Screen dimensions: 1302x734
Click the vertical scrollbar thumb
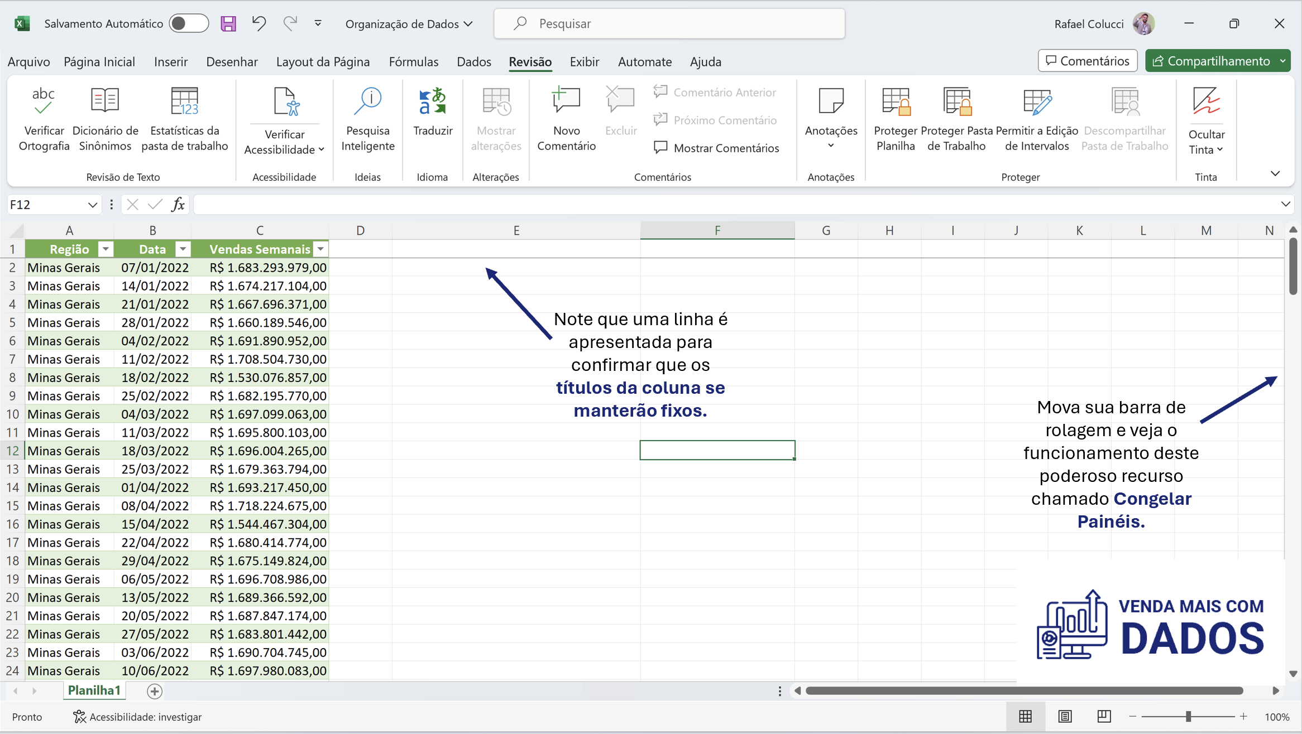[1293, 267]
